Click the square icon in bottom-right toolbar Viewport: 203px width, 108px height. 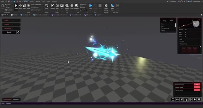coord(173,99)
